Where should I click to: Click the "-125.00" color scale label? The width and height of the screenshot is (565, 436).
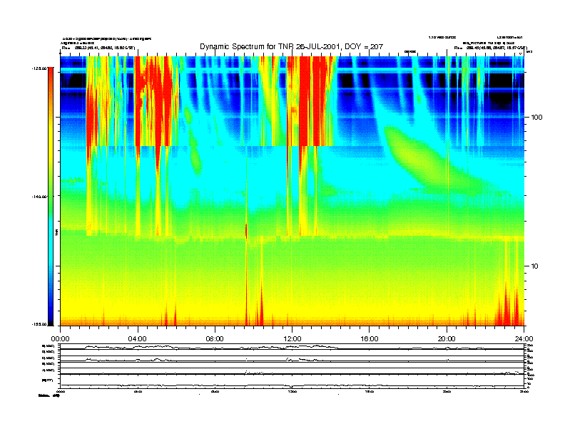point(39,68)
